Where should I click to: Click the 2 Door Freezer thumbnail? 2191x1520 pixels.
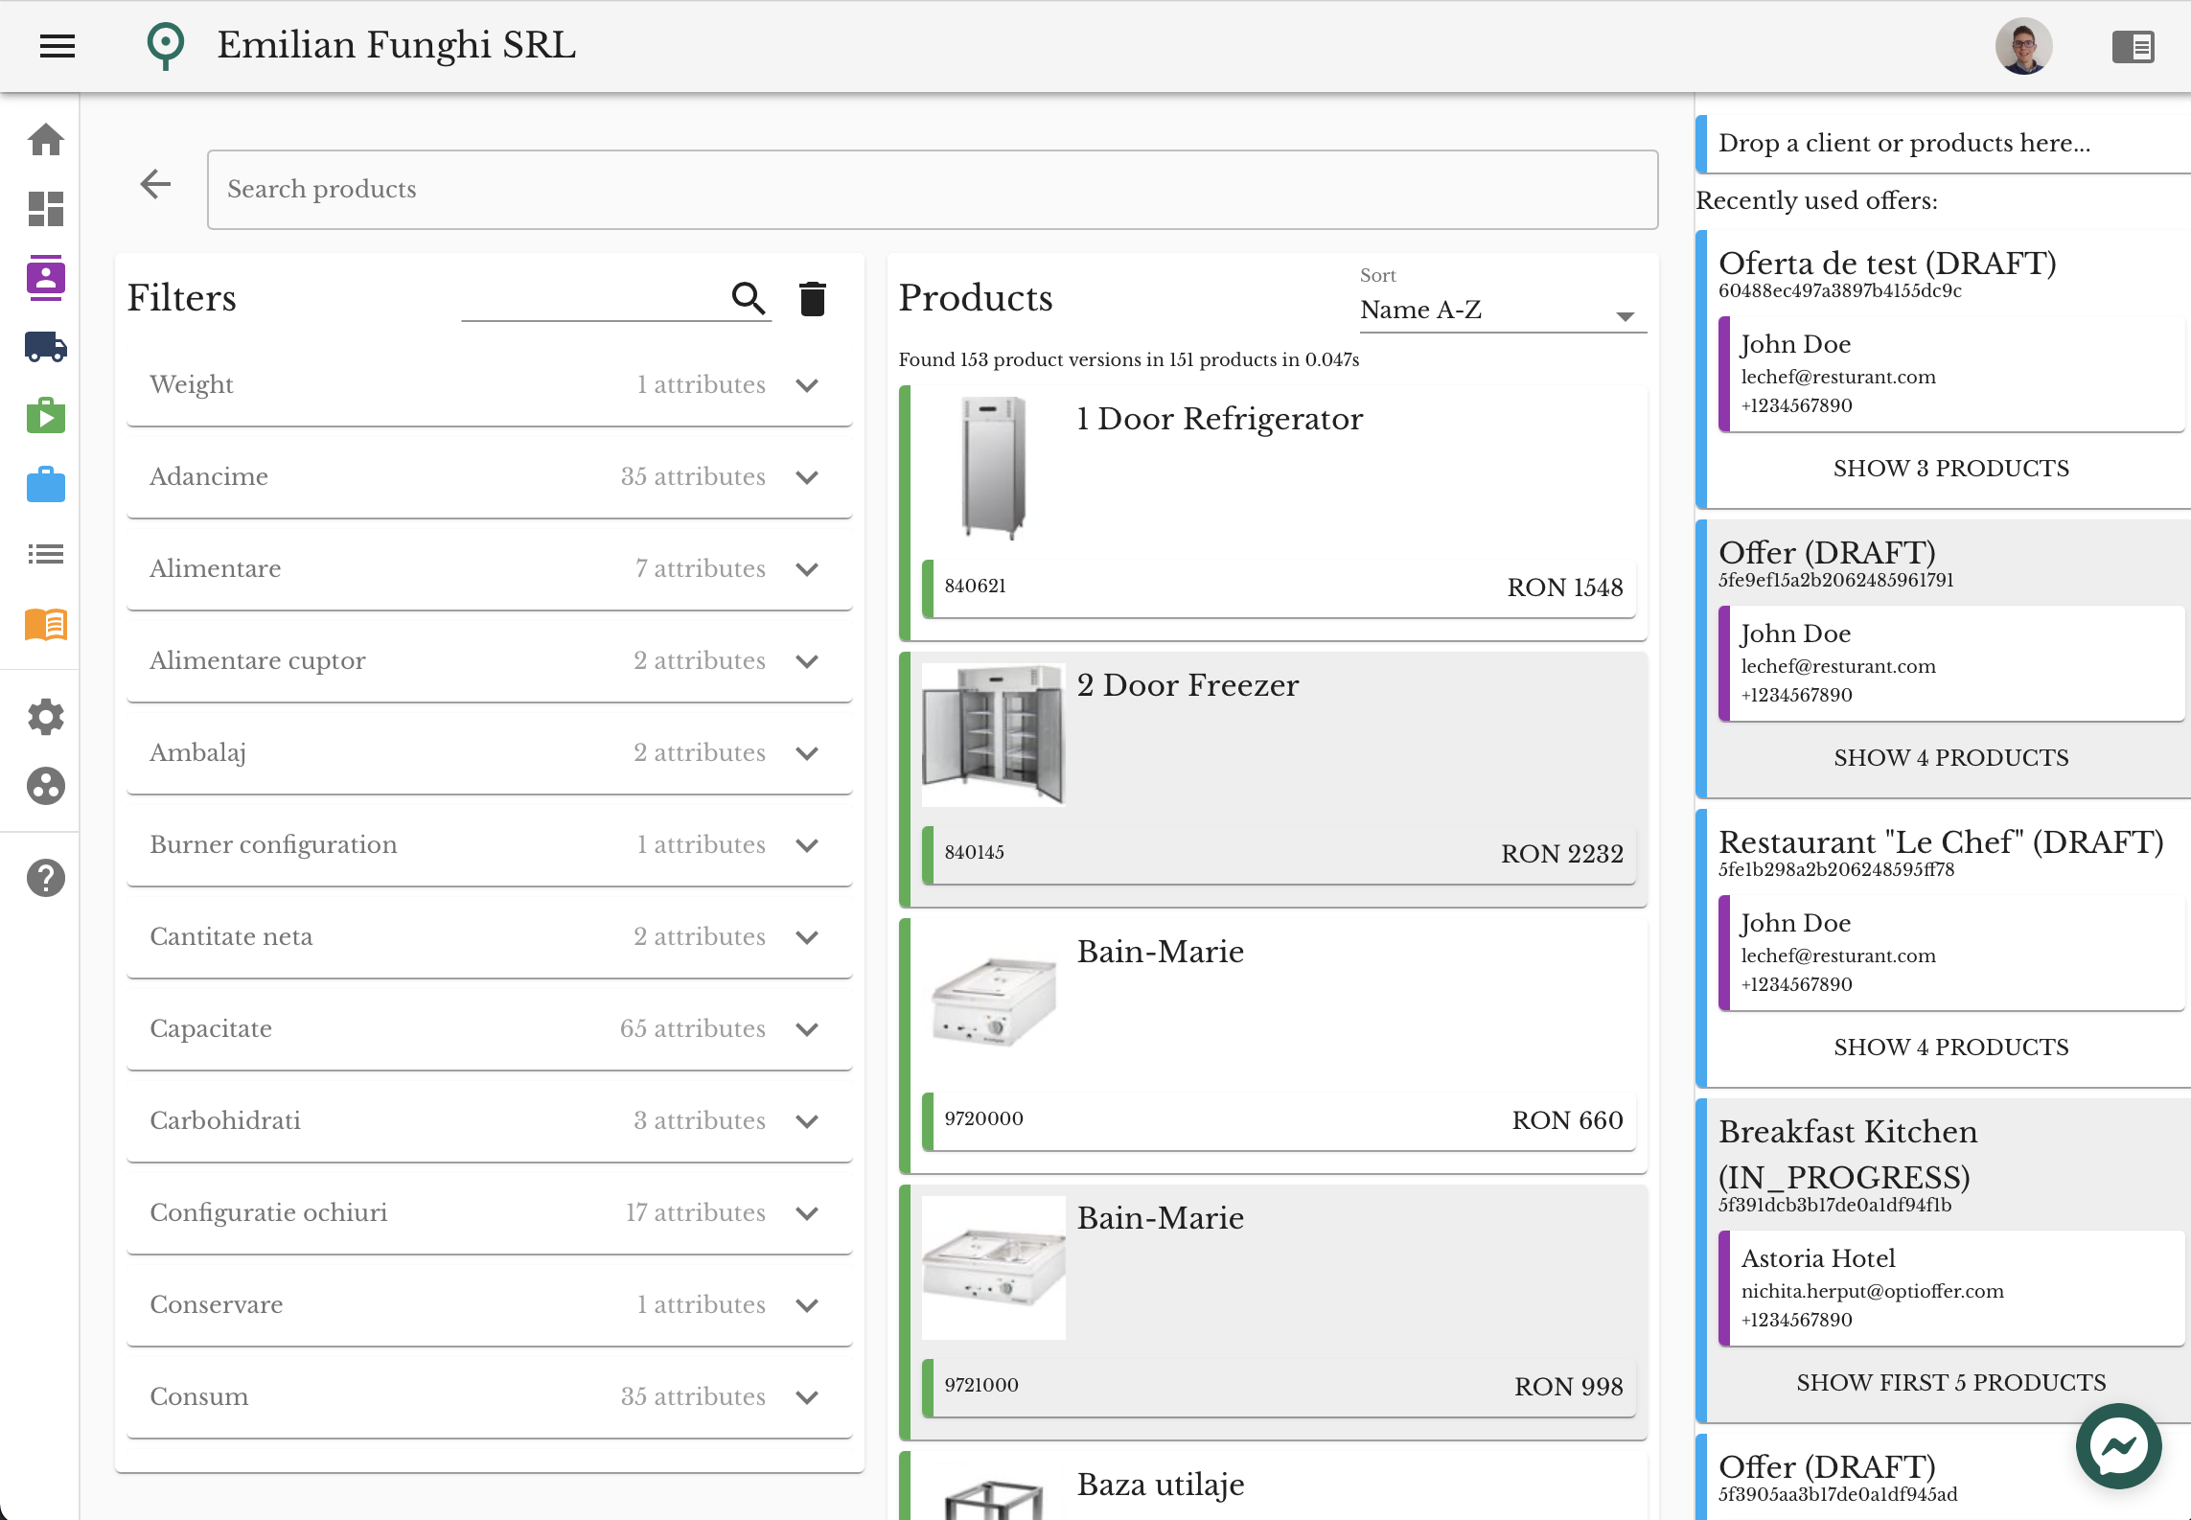993,735
